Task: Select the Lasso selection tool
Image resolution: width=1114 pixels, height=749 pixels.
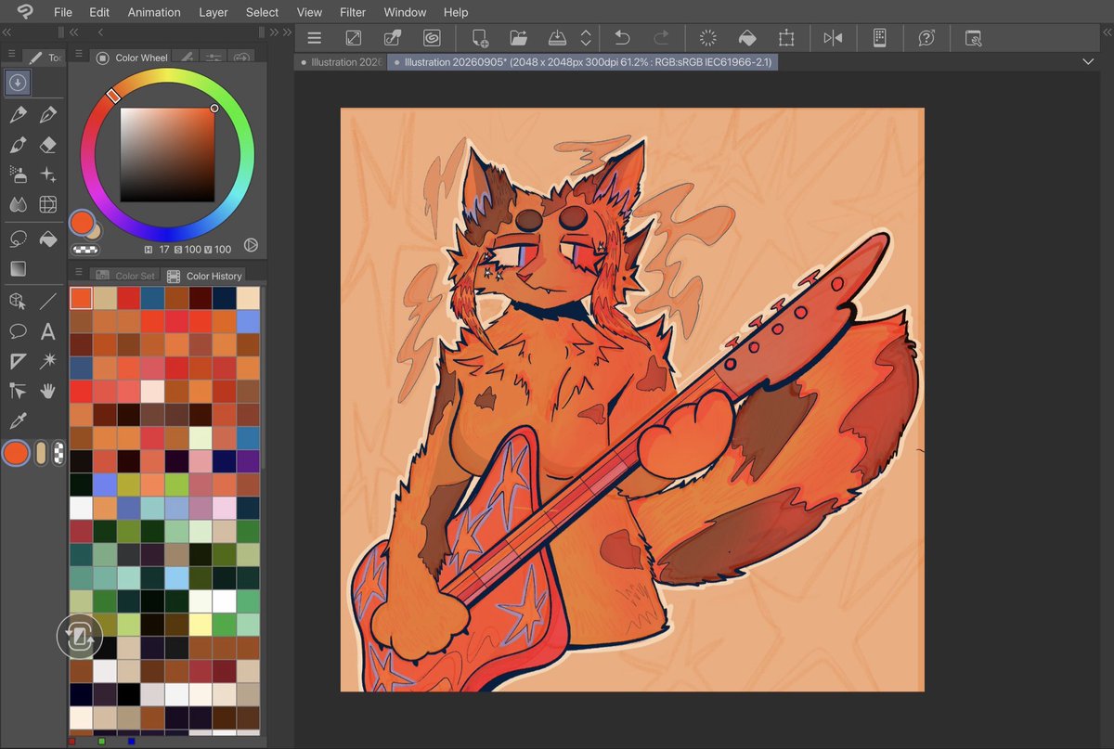Action: coord(17,239)
